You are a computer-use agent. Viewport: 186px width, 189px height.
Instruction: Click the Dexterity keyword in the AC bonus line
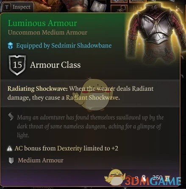pos(69,148)
